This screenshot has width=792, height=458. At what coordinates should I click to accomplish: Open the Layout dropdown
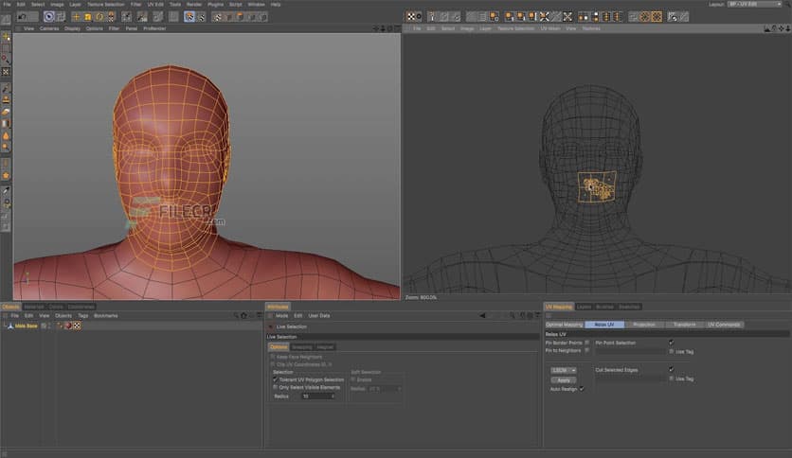[753, 4]
